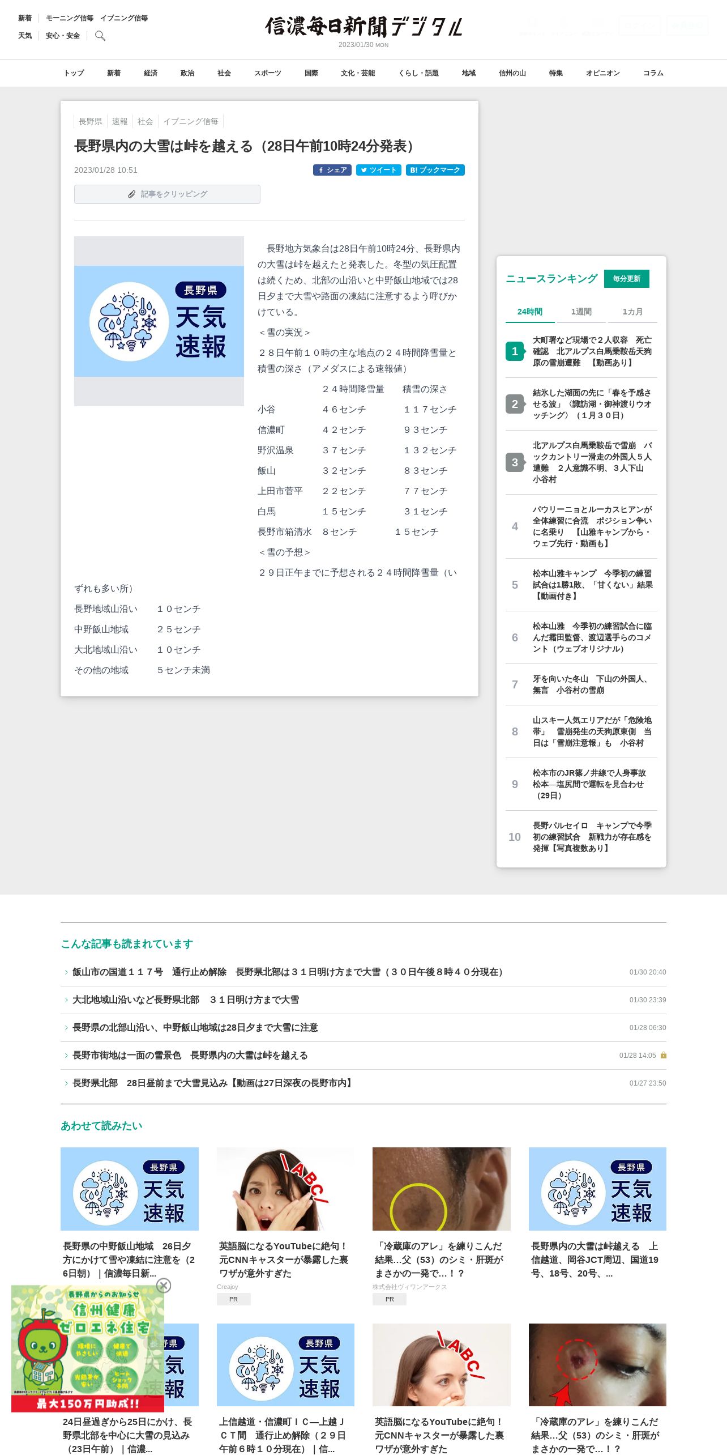Open ranking 5 article 松本山雅キャンプ
Viewport: 727px width, 1455px height.
[581, 585]
